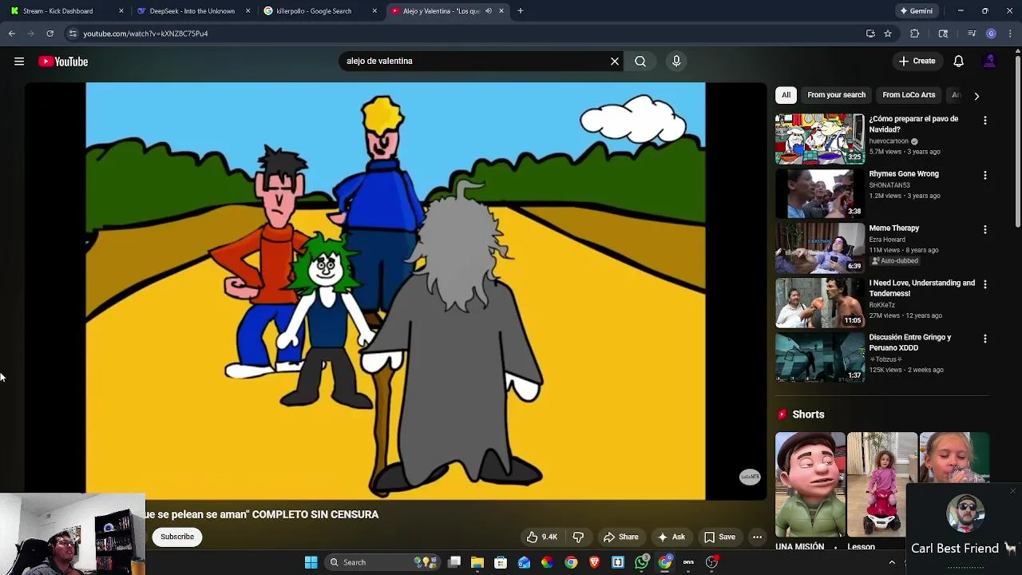Open options menu for Meme Therapy

[x=984, y=229]
